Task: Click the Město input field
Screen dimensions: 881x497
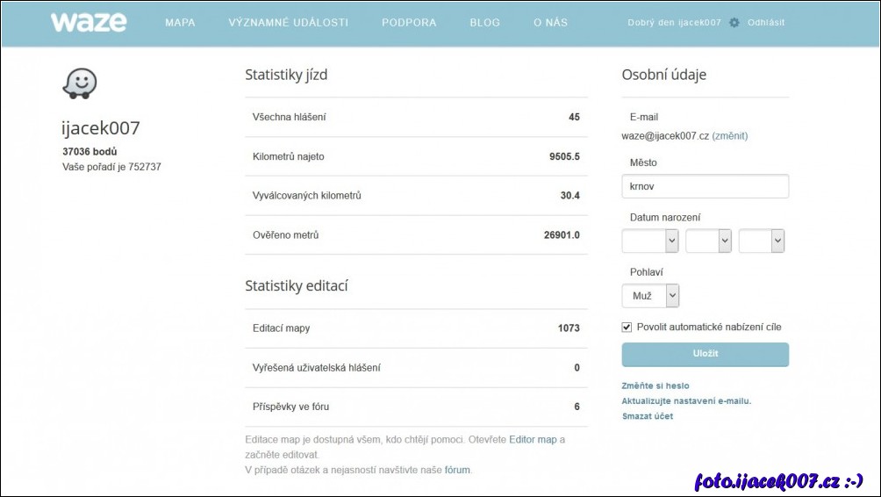Action: (x=705, y=186)
